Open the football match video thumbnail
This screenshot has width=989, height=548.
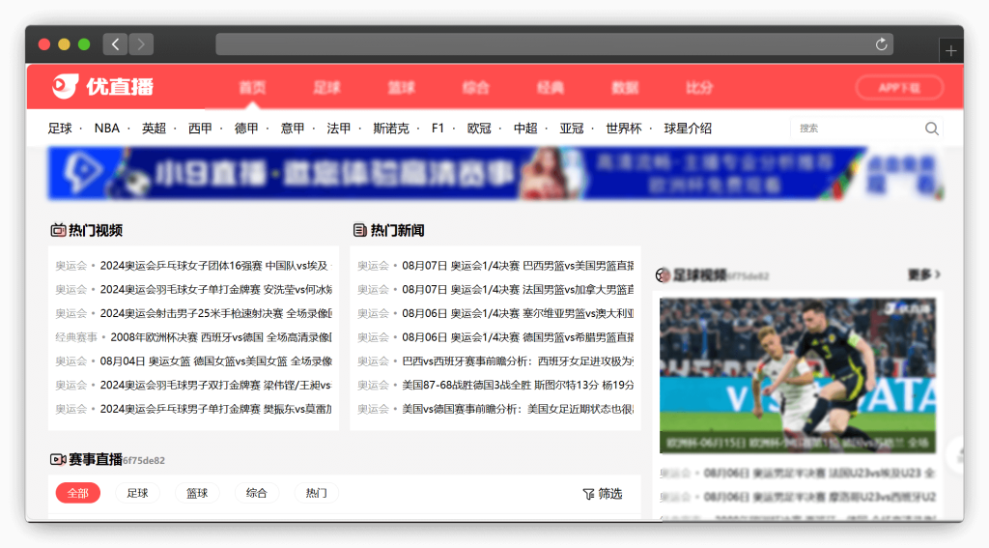click(798, 376)
